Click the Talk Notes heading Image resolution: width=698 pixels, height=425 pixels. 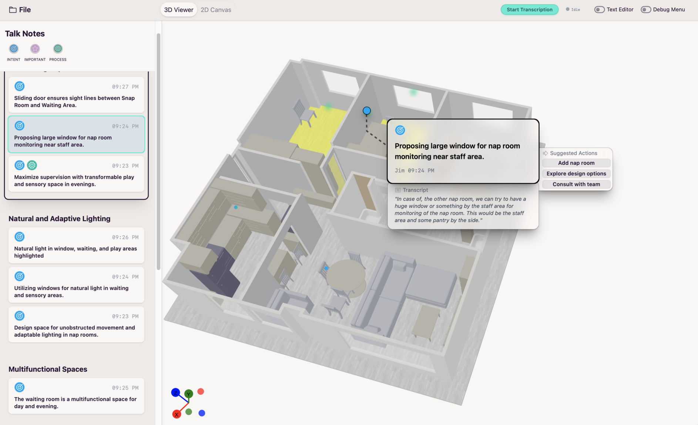coord(25,34)
